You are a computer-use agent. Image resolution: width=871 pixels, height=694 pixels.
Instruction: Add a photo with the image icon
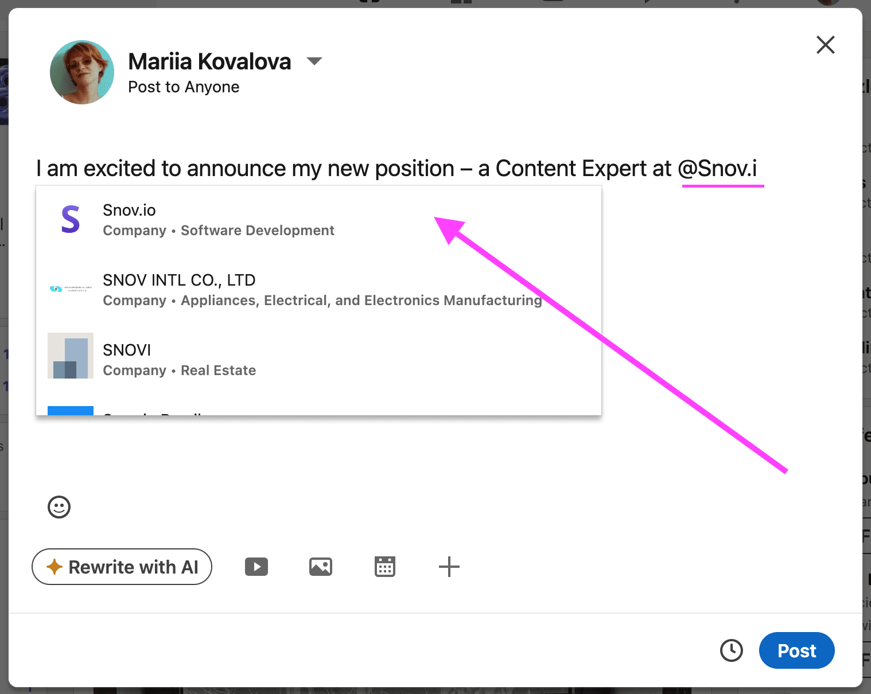click(x=321, y=567)
